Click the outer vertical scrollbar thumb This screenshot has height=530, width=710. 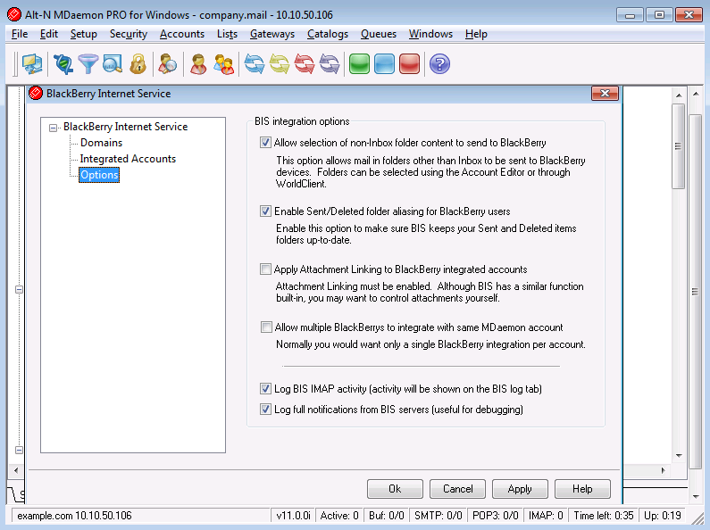click(x=695, y=292)
